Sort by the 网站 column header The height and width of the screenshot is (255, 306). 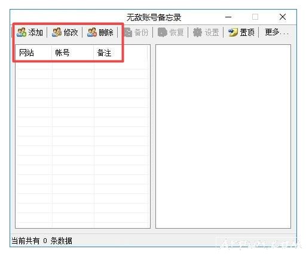point(33,53)
